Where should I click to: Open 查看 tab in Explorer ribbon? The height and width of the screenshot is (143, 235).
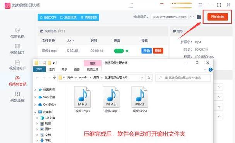[77, 69]
